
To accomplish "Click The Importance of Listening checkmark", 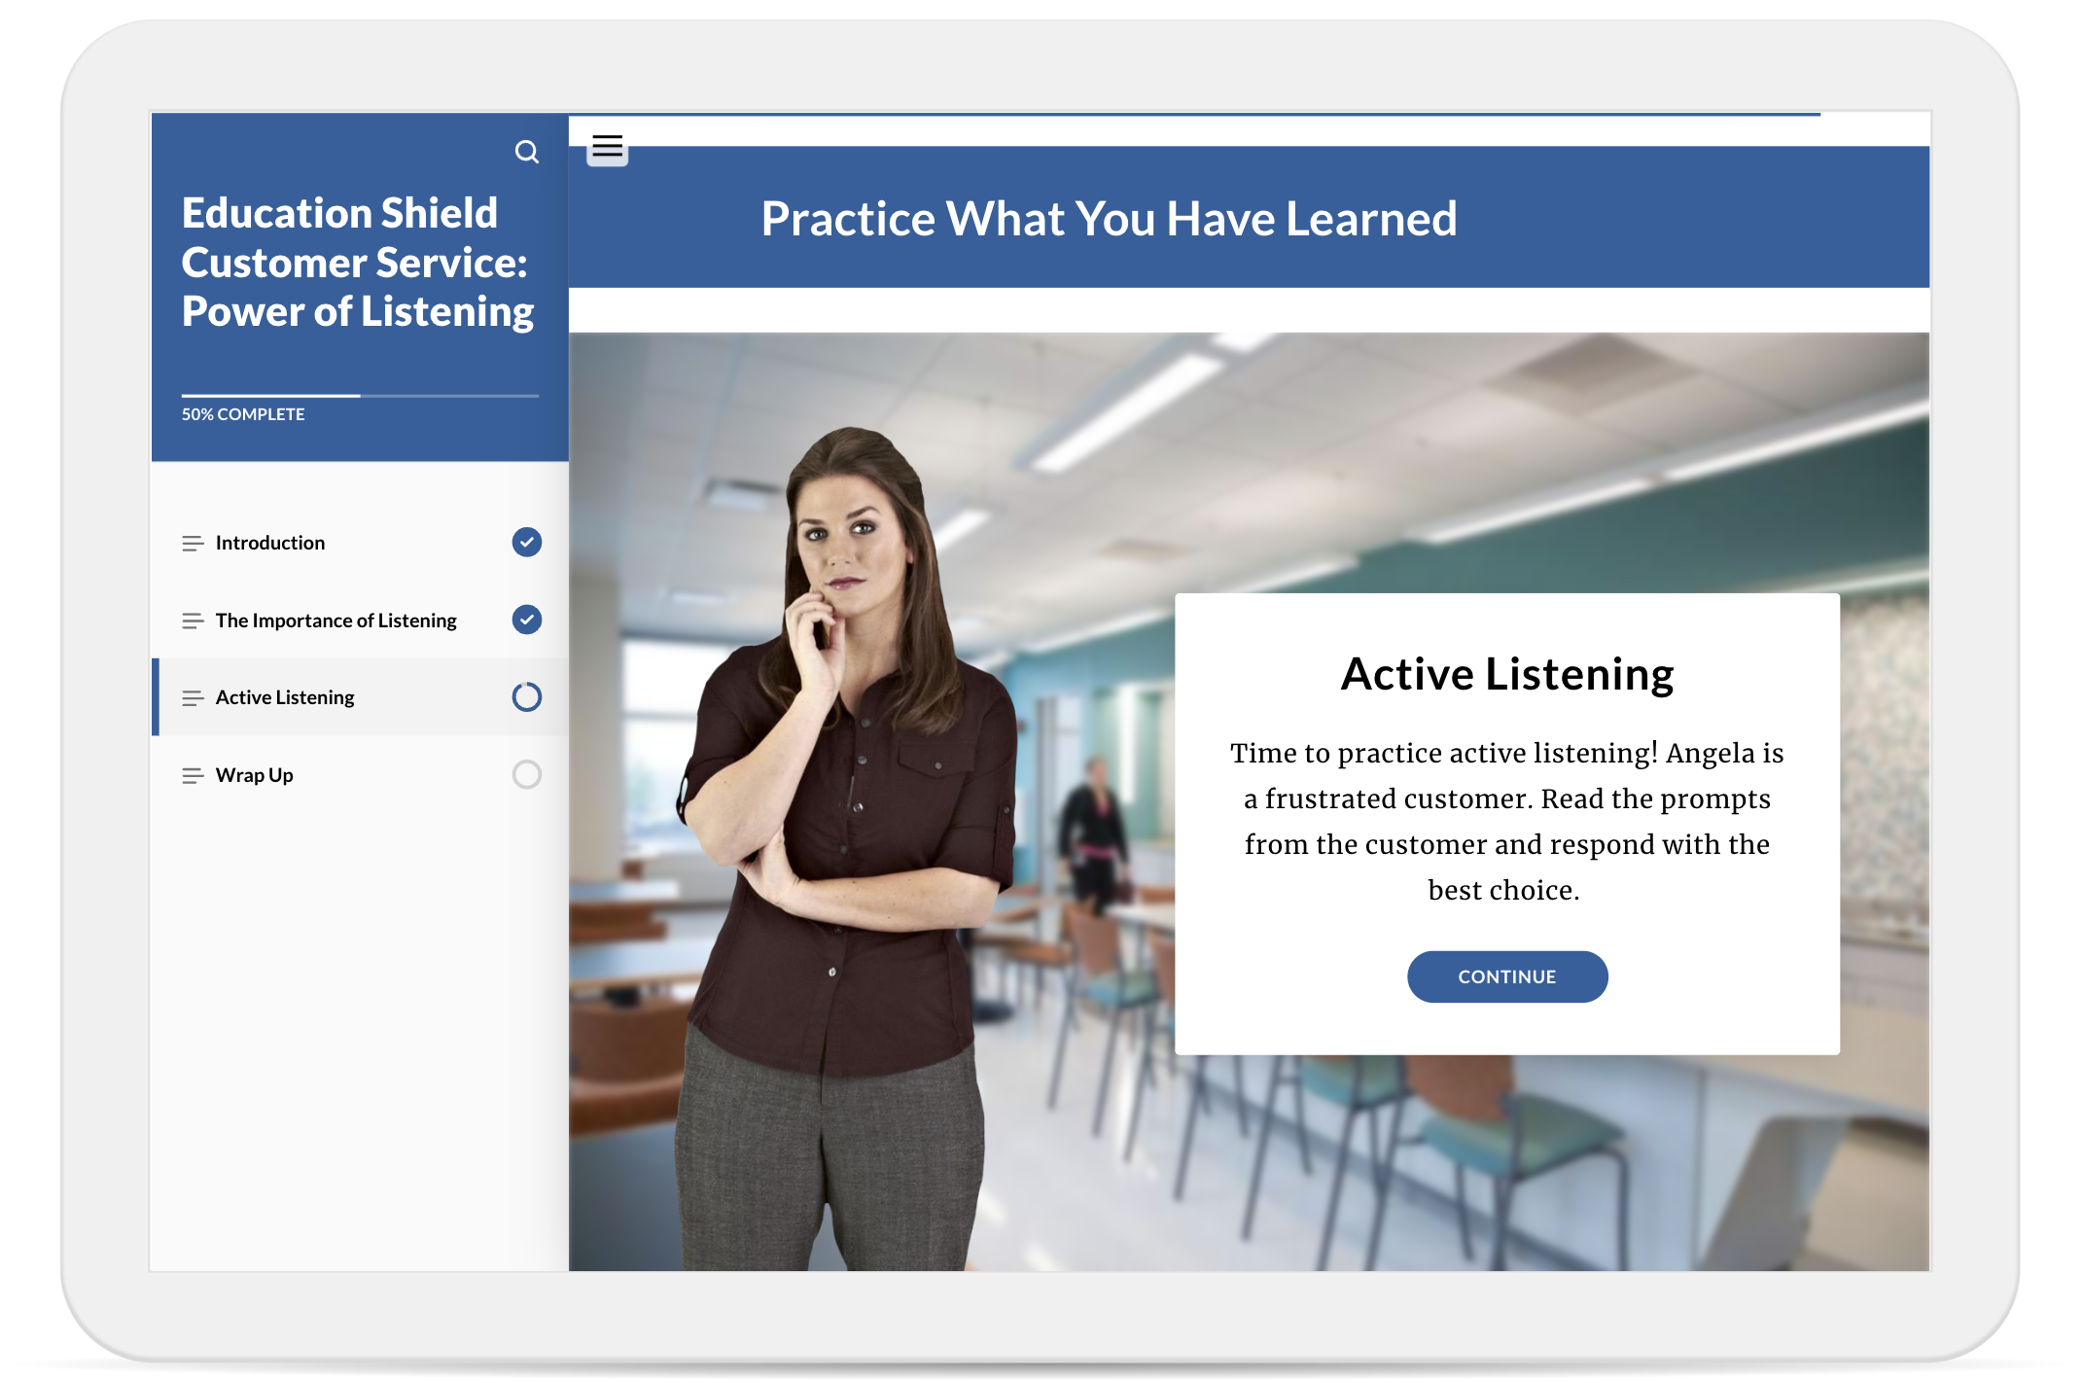I will [x=526, y=620].
